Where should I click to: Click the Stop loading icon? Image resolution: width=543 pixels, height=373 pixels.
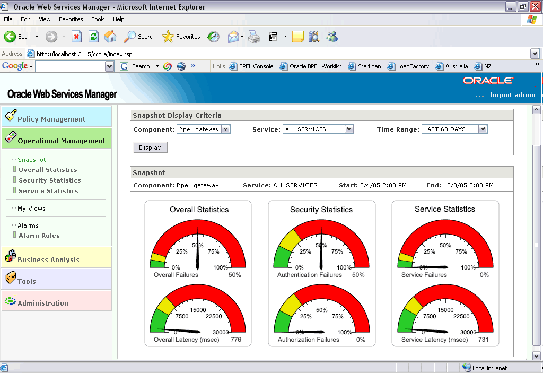pyautogui.click(x=76, y=37)
